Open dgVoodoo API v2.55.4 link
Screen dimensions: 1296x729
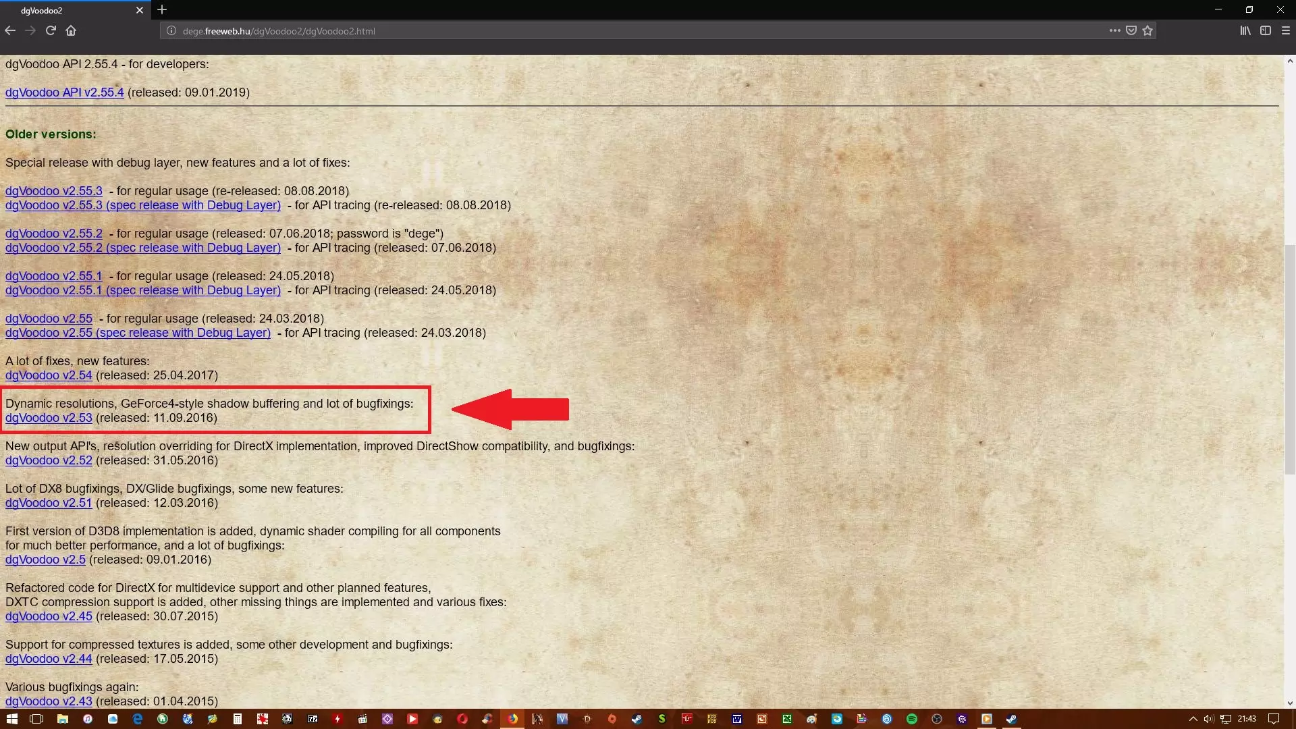click(x=64, y=92)
